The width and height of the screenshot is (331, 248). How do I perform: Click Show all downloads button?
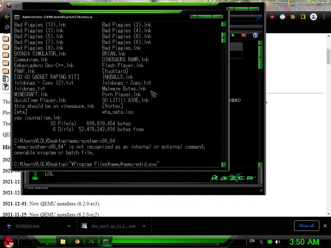point(306,226)
